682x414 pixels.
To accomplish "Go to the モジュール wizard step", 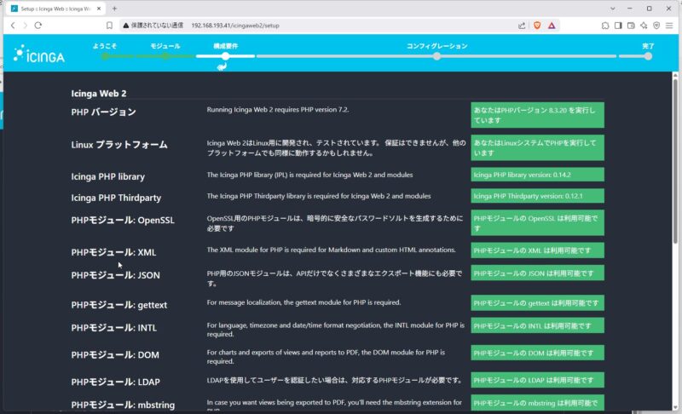I will 165,46.
